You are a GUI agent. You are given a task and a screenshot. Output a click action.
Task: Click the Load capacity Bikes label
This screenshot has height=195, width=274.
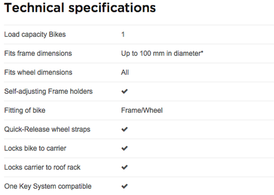coord(35,35)
